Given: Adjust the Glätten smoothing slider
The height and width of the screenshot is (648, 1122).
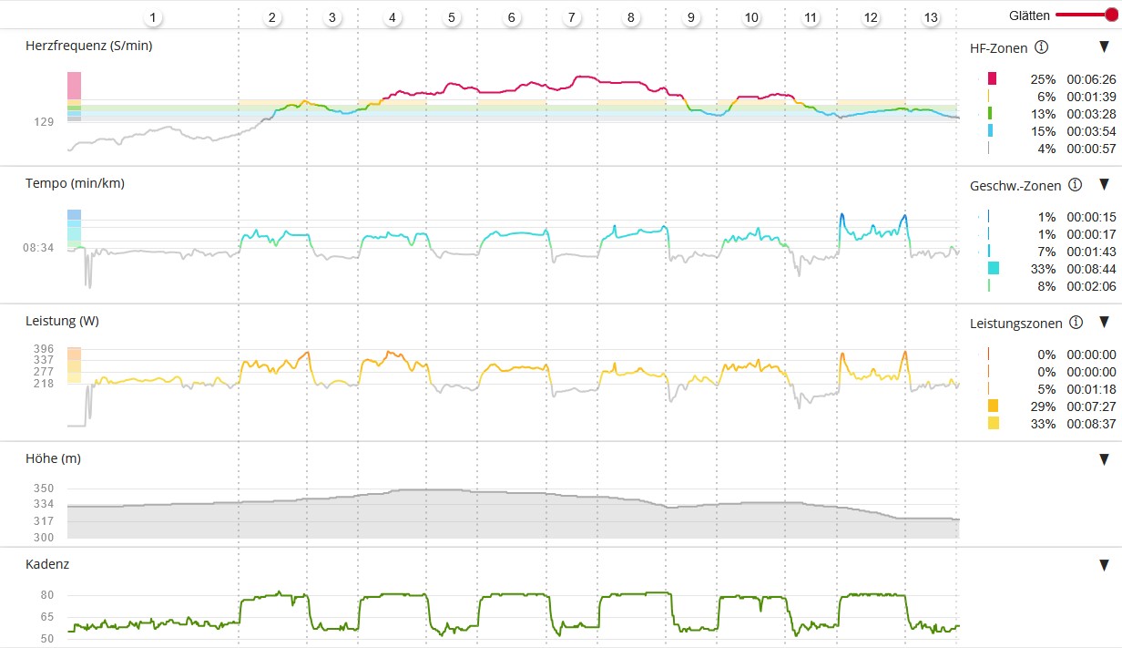Looking at the screenshot, I should point(1110,15).
